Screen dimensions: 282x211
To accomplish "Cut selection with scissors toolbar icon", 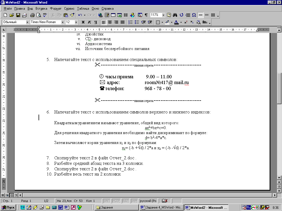I will coord(53,15).
